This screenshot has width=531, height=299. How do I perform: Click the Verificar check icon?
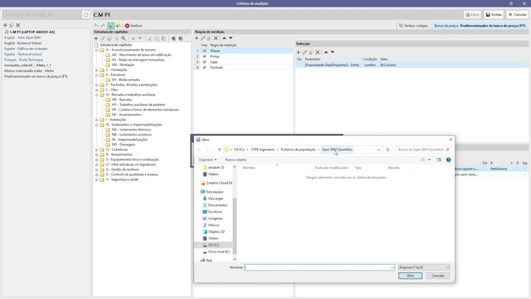click(127, 25)
